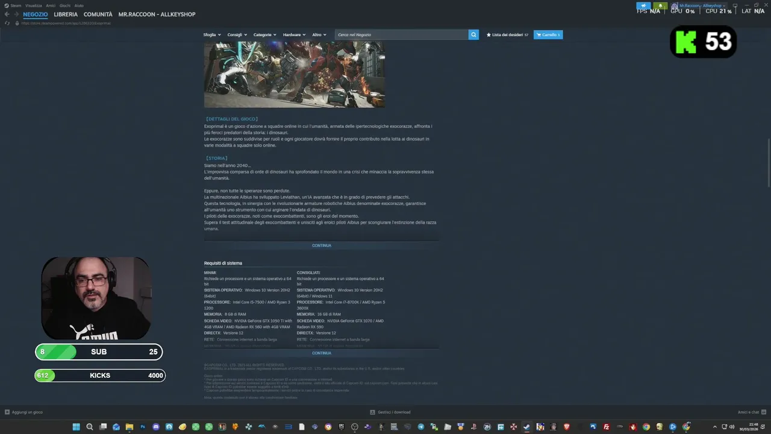Screen dimensions: 771x434
Task: Go back with the Steam back arrow
Action: pos(7,14)
